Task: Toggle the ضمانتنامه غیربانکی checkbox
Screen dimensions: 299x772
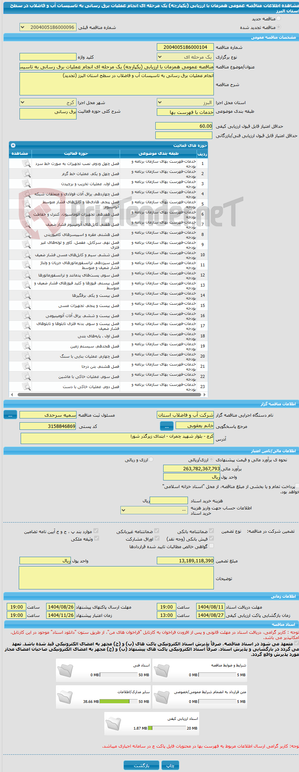Action: pyautogui.click(x=157, y=531)
